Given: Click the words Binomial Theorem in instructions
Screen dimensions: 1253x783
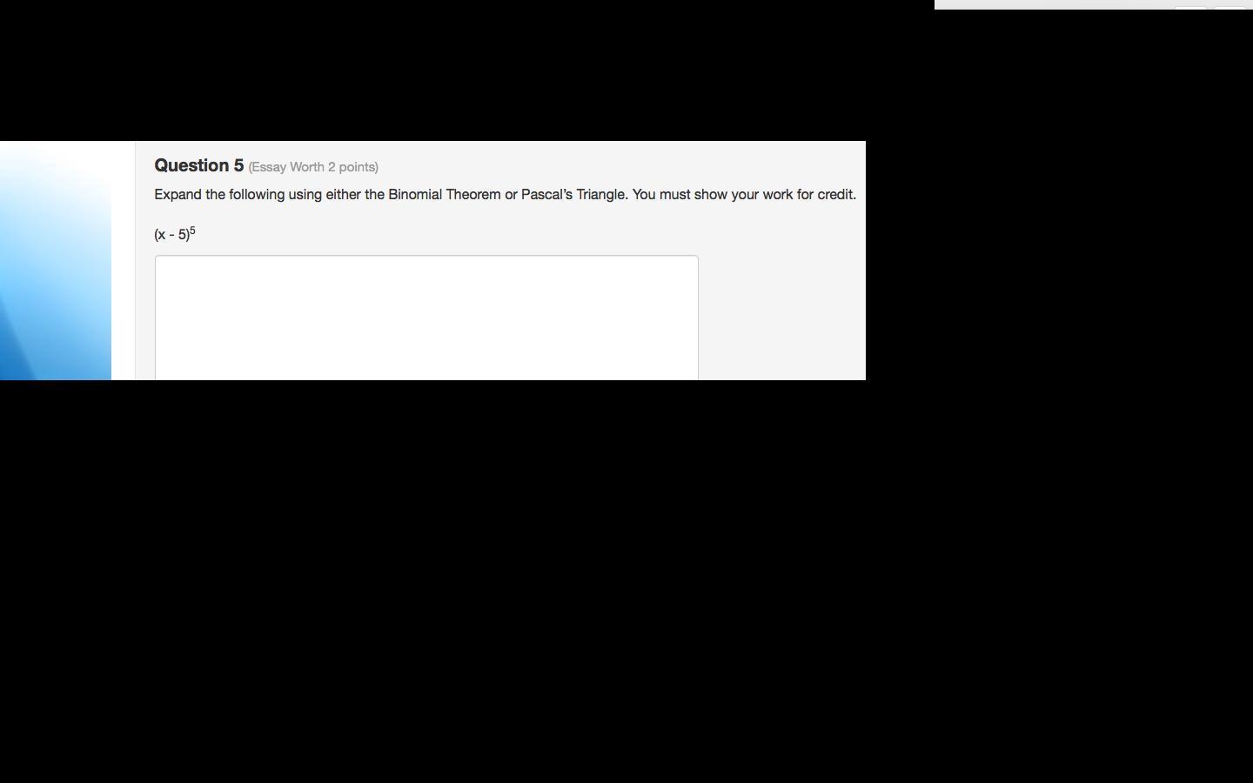Looking at the screenshot, I should (445, 194).
